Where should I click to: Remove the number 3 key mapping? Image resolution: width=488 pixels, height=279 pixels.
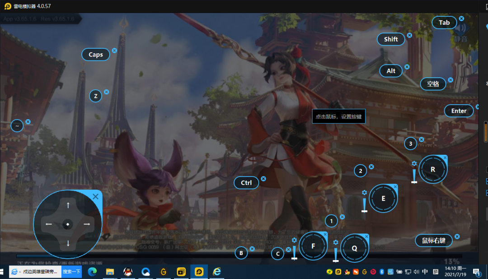[422, 139]
